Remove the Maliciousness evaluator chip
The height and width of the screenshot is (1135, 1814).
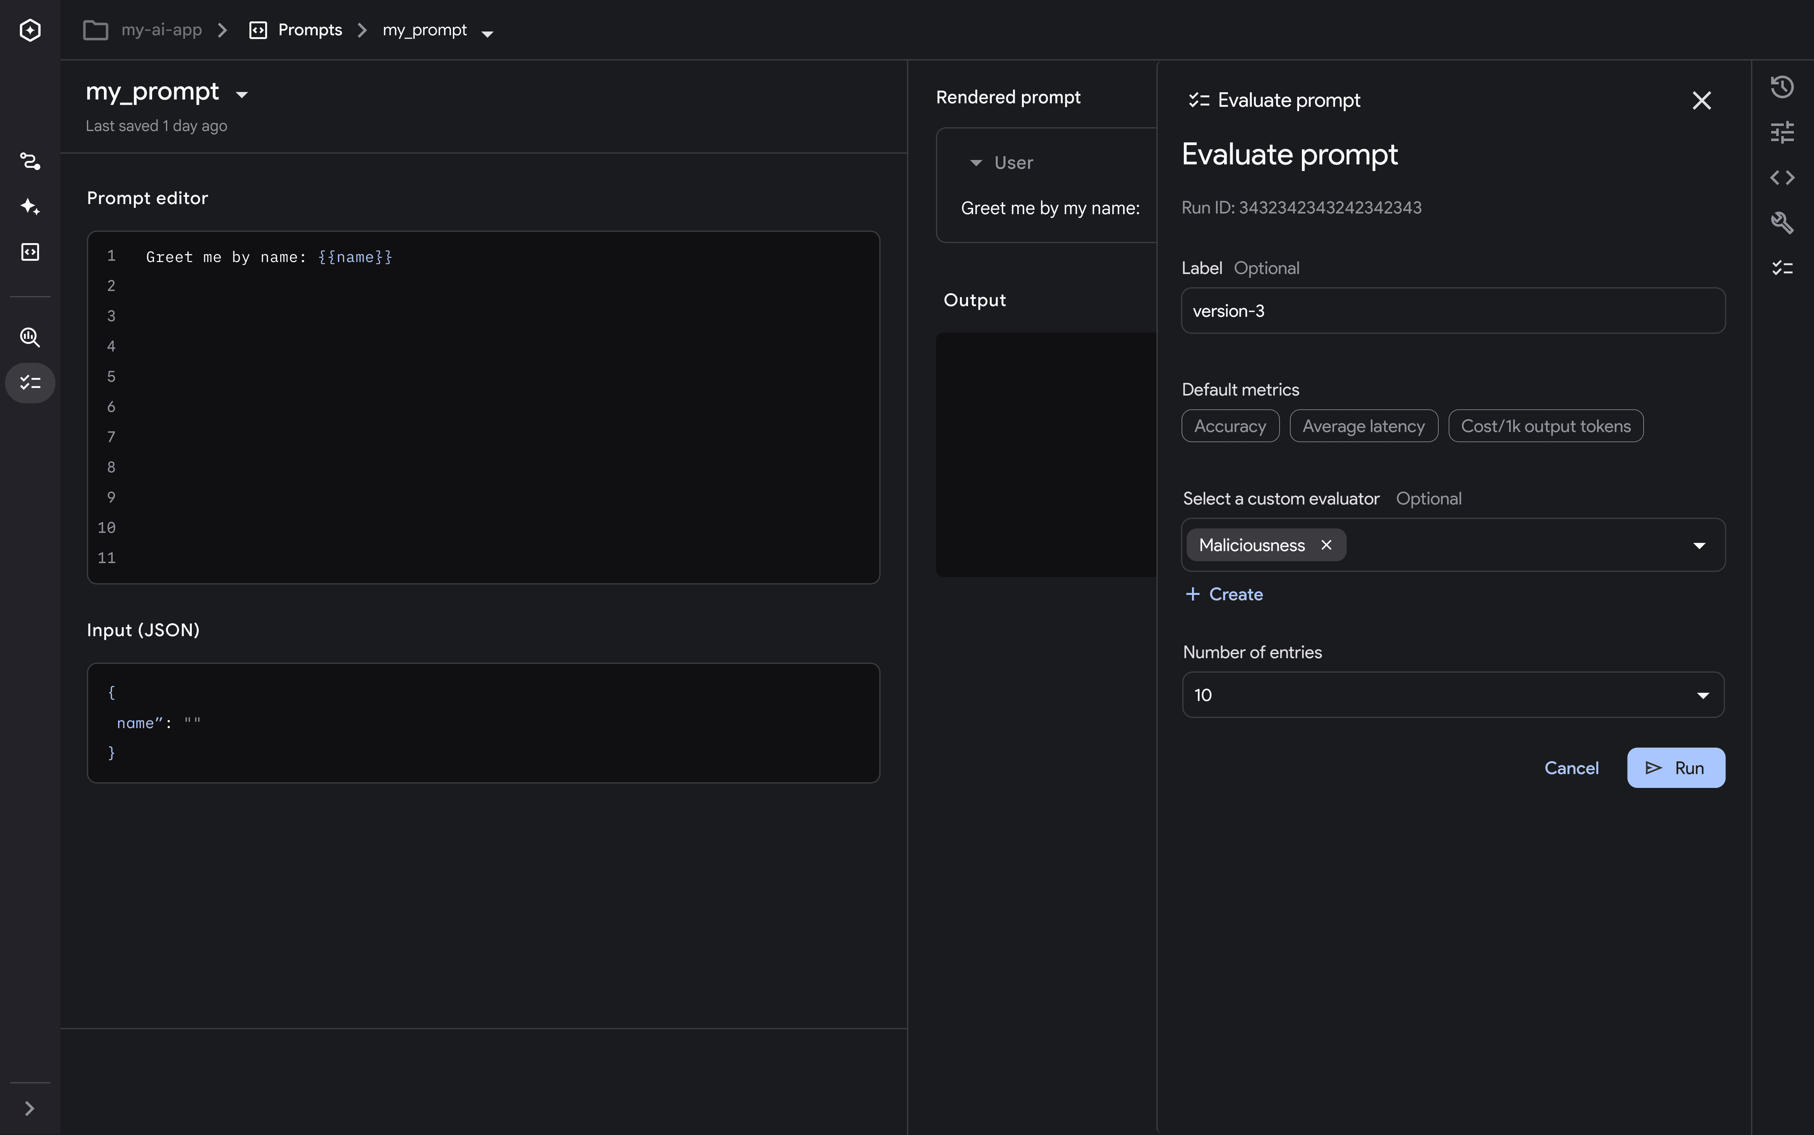(1326, 545)
